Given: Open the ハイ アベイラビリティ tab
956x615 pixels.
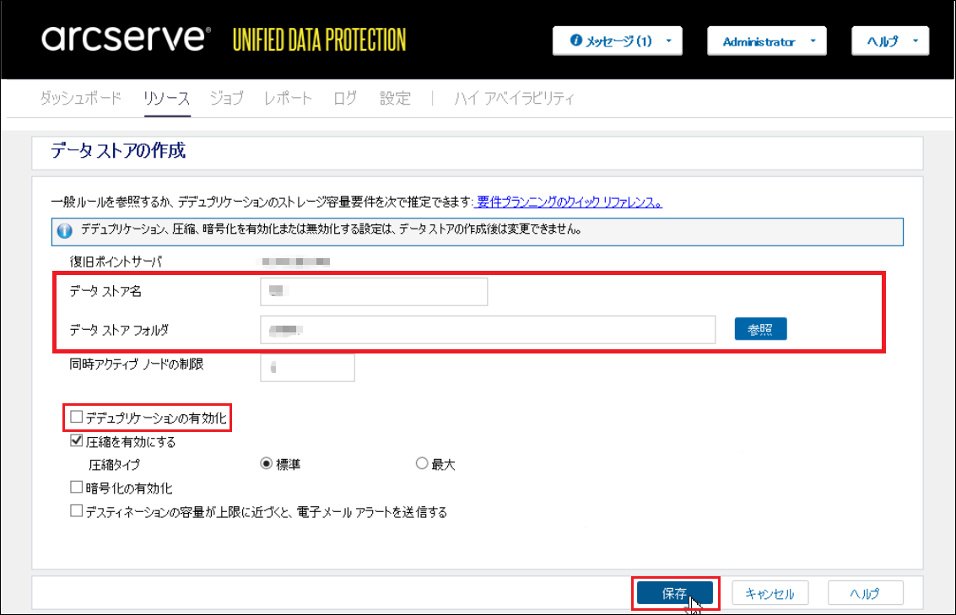Looking at the screenshot, I should click(514, 99).
